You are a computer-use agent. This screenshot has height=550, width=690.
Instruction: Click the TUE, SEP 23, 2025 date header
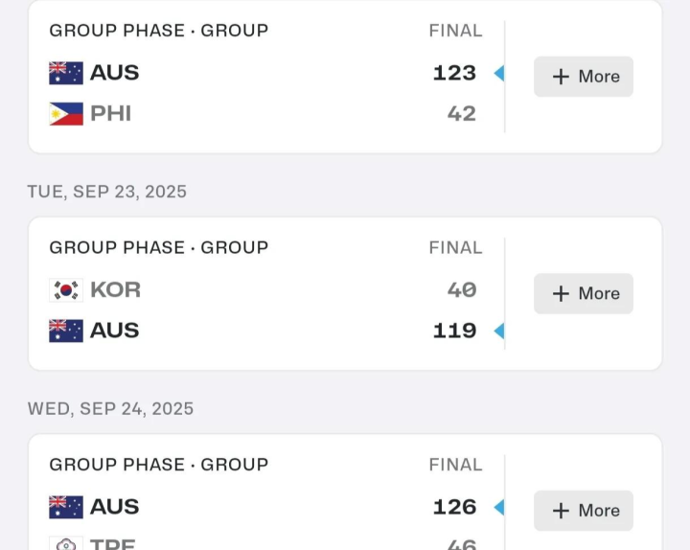click(107, 192)
